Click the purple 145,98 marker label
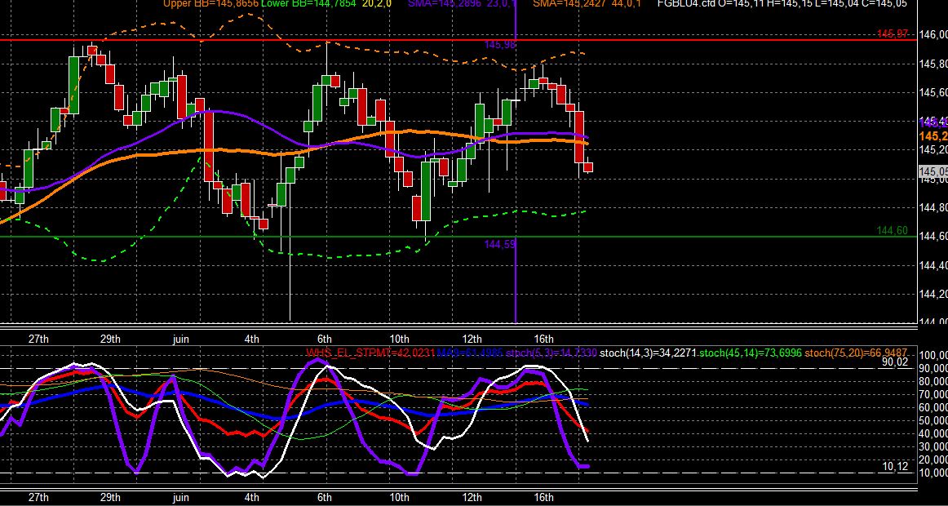The height and width of the screenshot is (506, 948). coord(500,45)
